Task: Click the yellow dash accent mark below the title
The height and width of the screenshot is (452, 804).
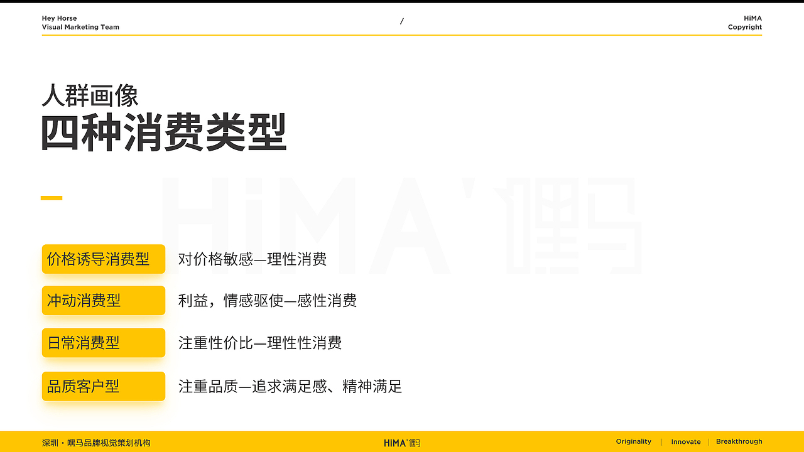Action: click(52, 197)
